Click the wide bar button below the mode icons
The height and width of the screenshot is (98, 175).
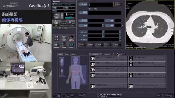tap(64, 28)
